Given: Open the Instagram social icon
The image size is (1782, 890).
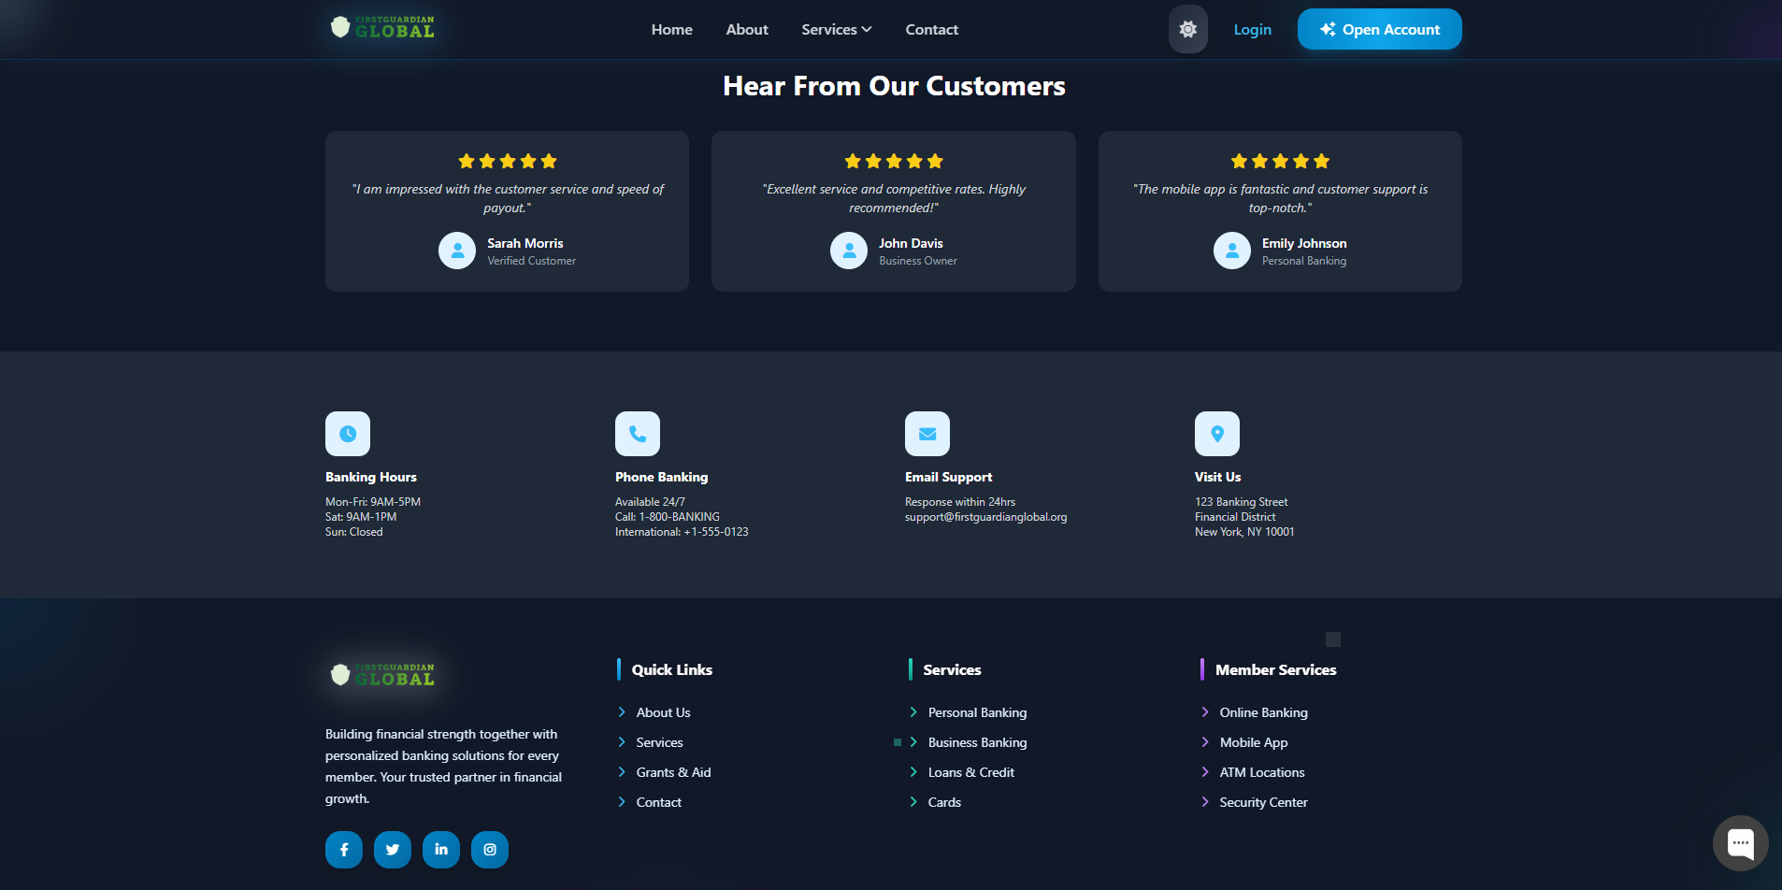Looking at the screenshot, I should (x=490, y=850).
